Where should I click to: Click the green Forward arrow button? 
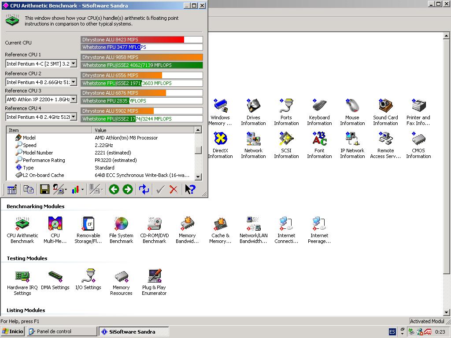pyautogui.click(x=128, y=189)
